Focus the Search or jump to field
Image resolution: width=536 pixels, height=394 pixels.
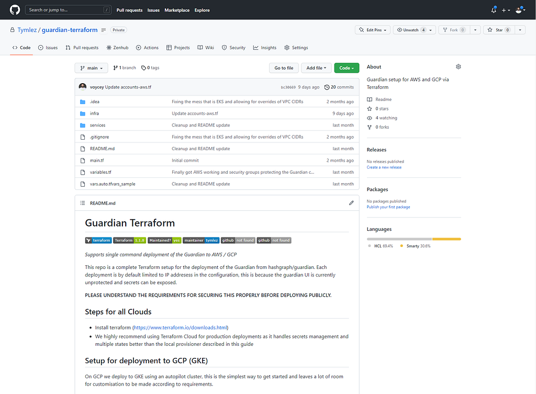tap(69, 10)
